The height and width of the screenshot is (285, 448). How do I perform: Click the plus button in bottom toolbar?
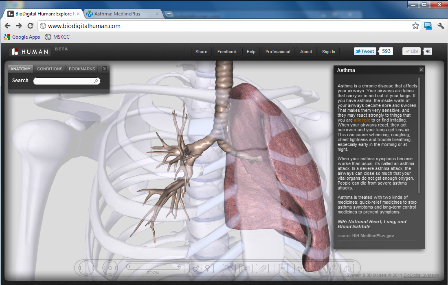pyautogui.click(x=299, y=268)
